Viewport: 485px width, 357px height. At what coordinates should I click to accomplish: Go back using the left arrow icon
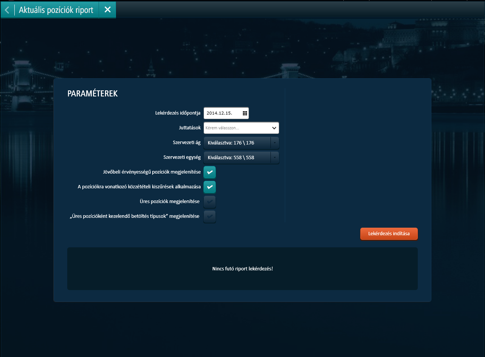coord(7,10)
